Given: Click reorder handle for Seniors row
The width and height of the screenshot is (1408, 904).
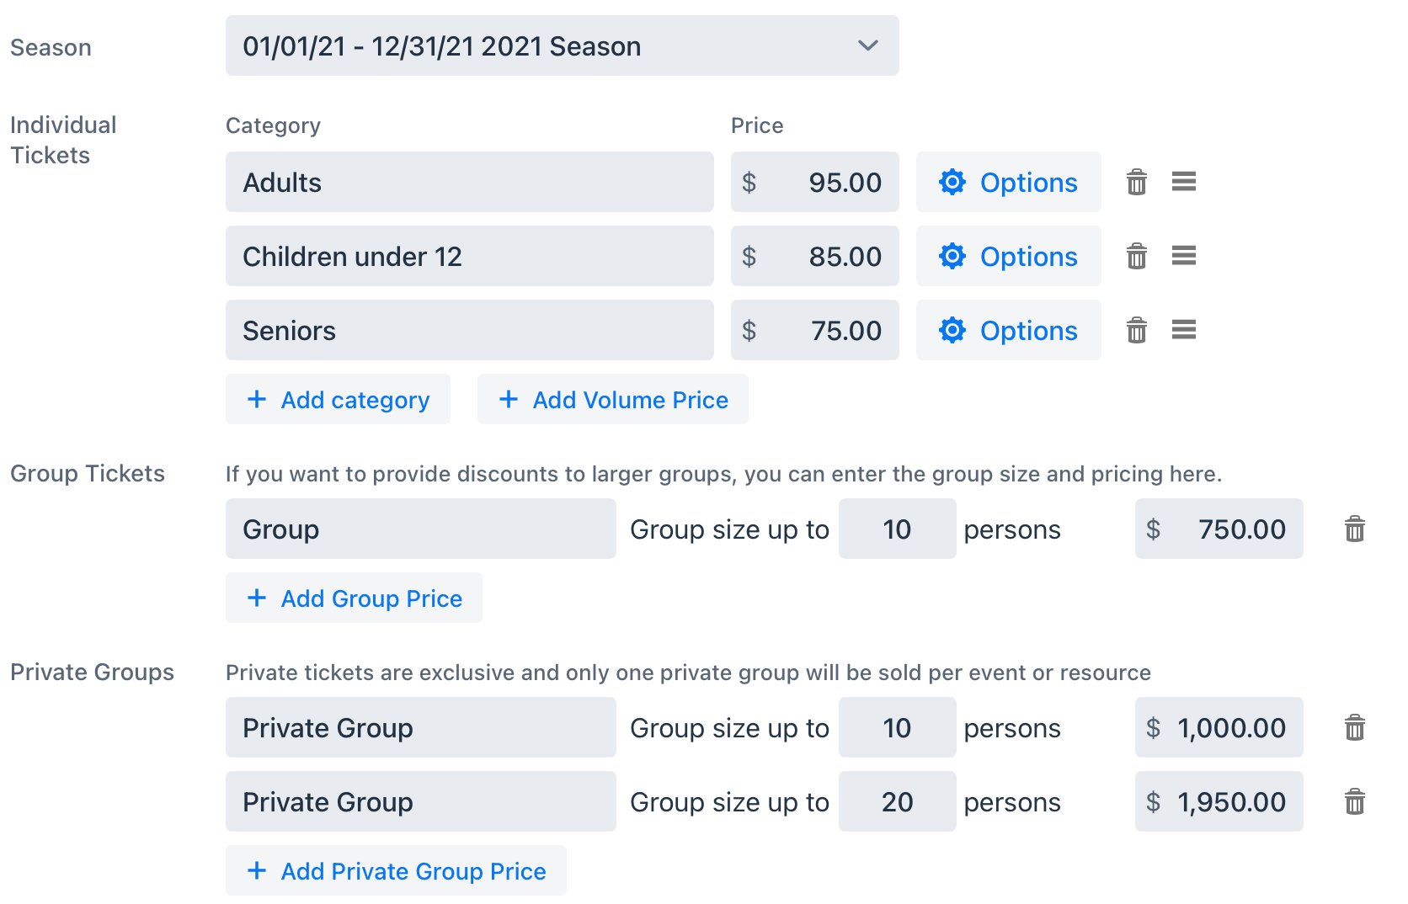Looking at the screenshot, I should point(1183,330).
